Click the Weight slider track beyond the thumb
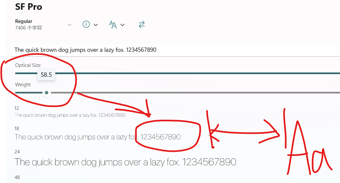Viewport: 340px width, 183px height. pos(195,93)
